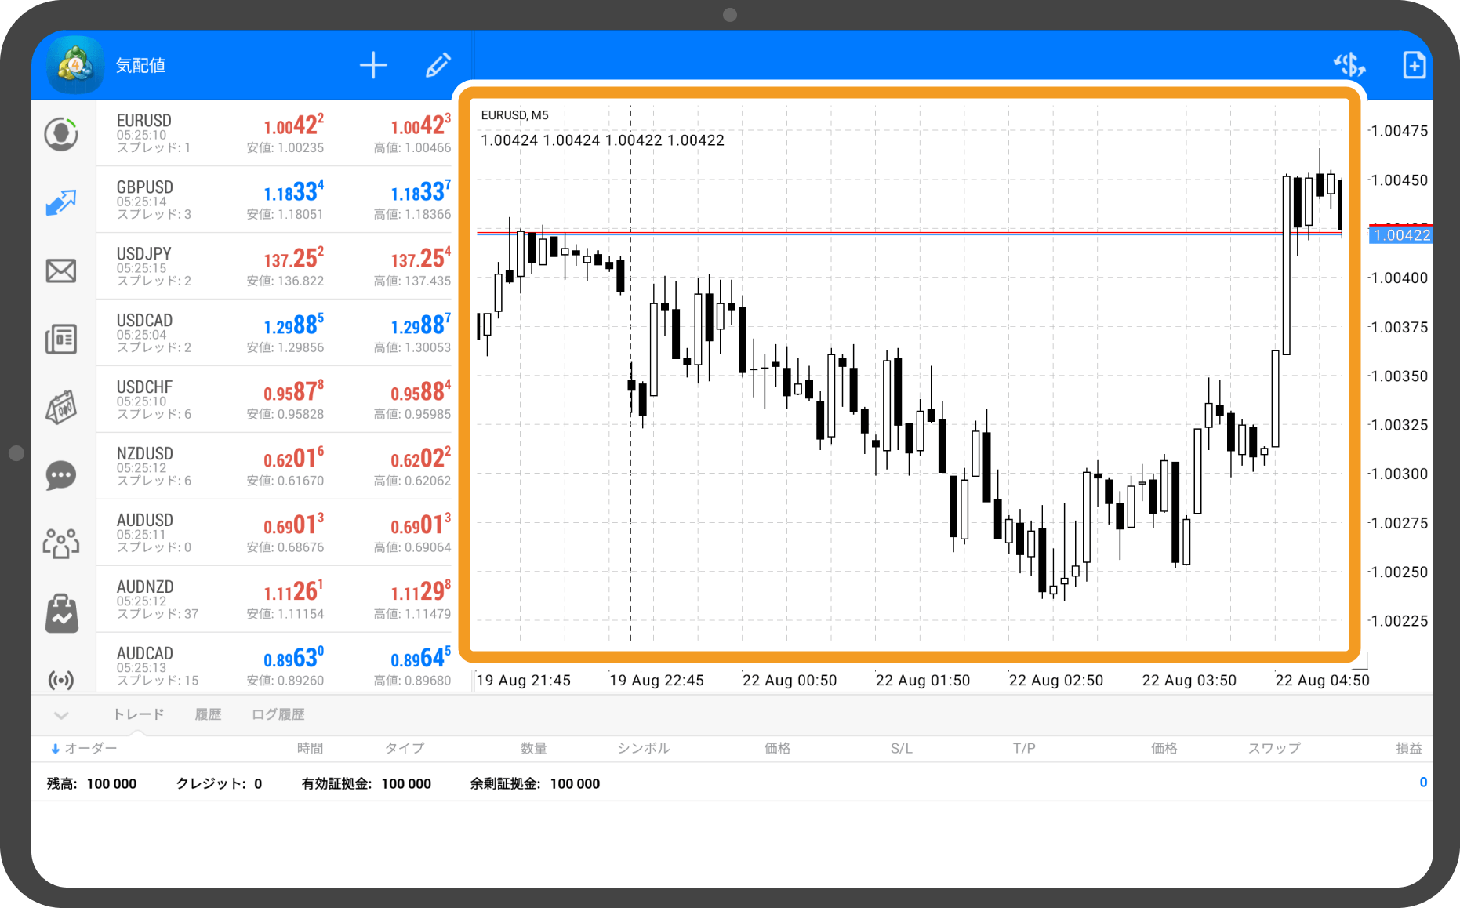The width and height of the screenshot is (1460, 908).
Task: Click the 1.00422 current price label
Action: 1401,235
